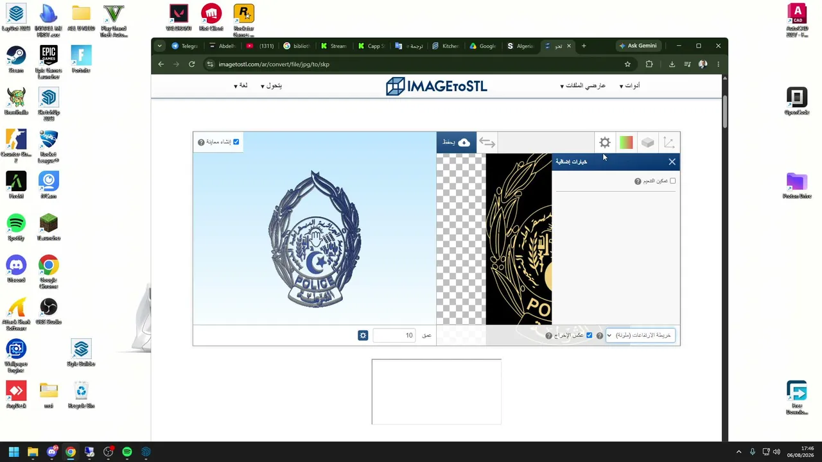
Task: Expand the tab search dropdown in Chrome
Action: click(x=159, y=46)
